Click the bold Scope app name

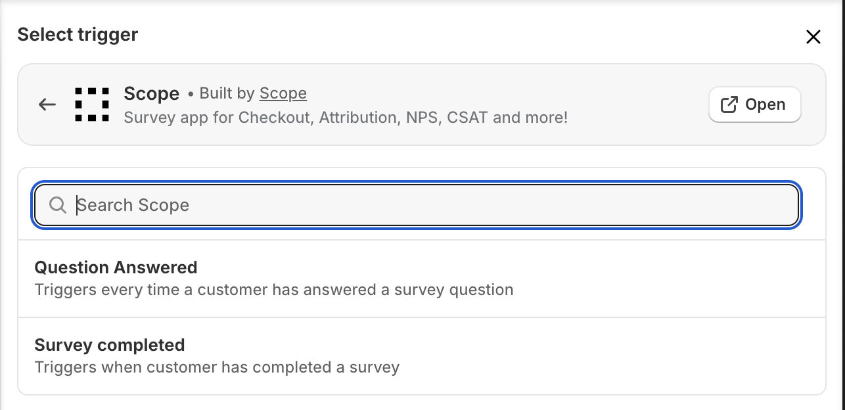coord(151,94)
